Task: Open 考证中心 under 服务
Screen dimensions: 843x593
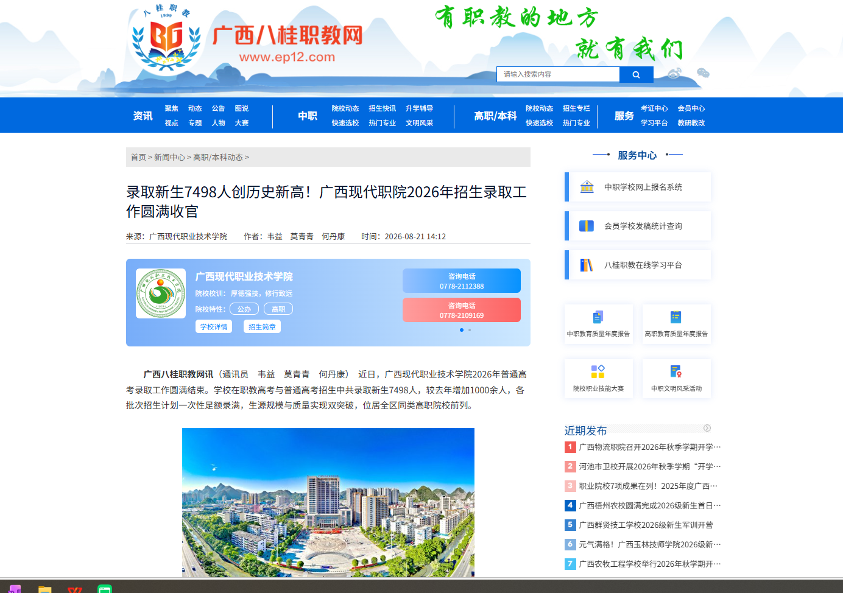Action: coord(654,108)
